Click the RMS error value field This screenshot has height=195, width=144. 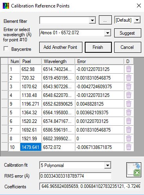75,176
